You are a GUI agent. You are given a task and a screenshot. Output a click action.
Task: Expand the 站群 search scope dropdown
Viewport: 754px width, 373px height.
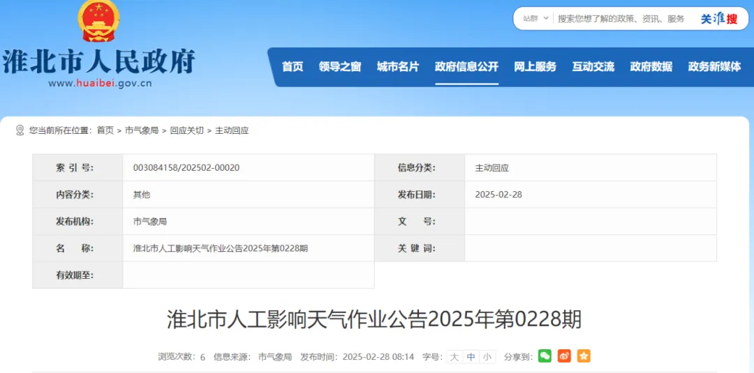click(x=535, y=19)
